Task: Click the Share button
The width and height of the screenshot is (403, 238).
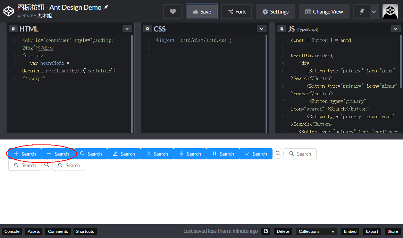Action: tap(393, 231)
